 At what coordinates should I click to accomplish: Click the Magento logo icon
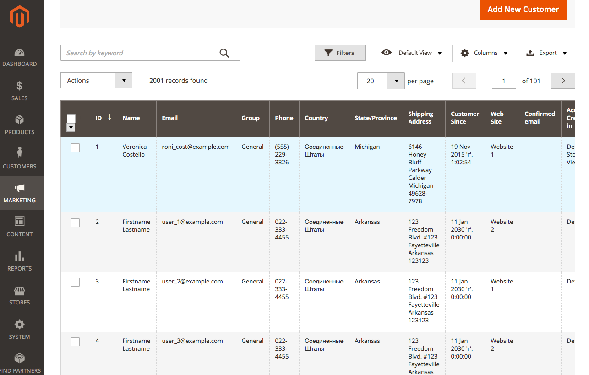tap(20, 17)
